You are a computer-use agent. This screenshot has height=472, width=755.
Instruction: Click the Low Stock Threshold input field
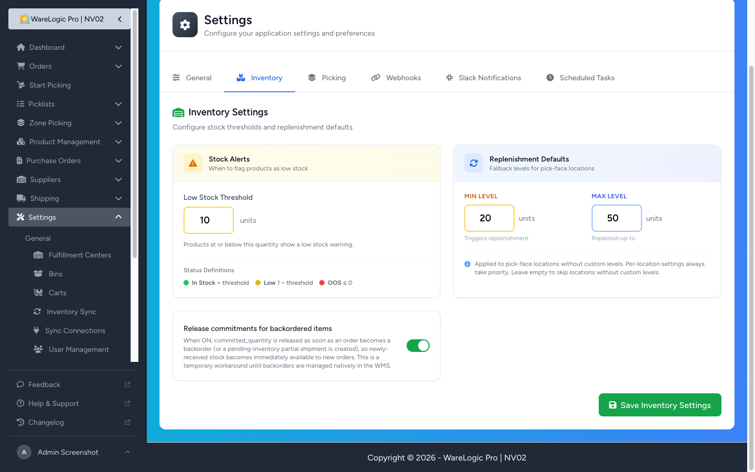pos(209,220)
